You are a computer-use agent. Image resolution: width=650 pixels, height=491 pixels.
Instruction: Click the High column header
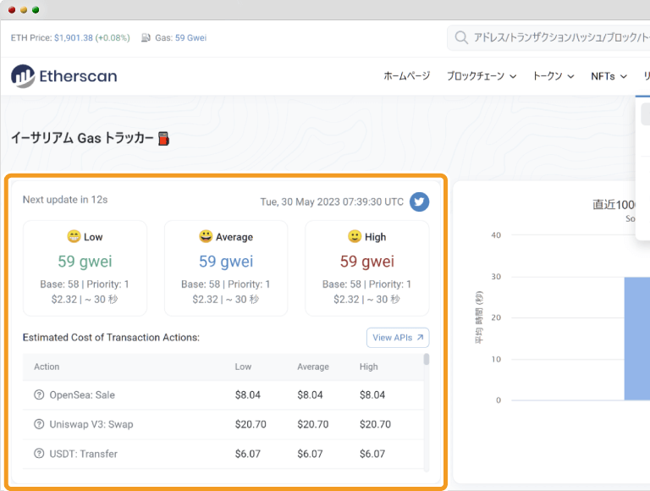(x=368, y=367)
